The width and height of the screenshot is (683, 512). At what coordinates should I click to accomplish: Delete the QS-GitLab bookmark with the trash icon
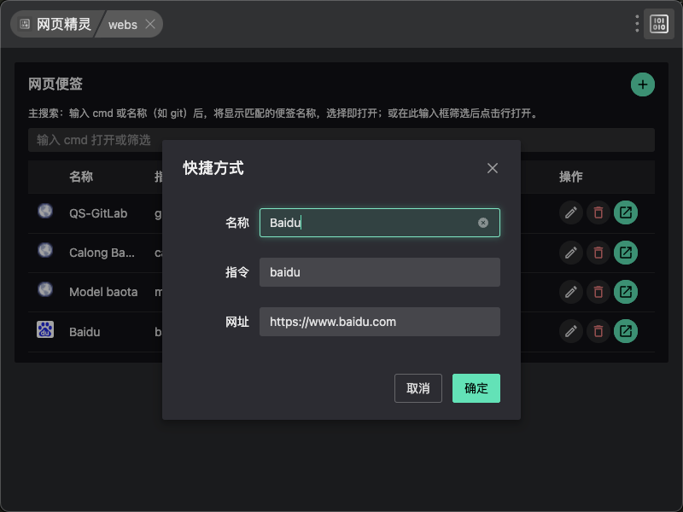[x=598, y=212]
